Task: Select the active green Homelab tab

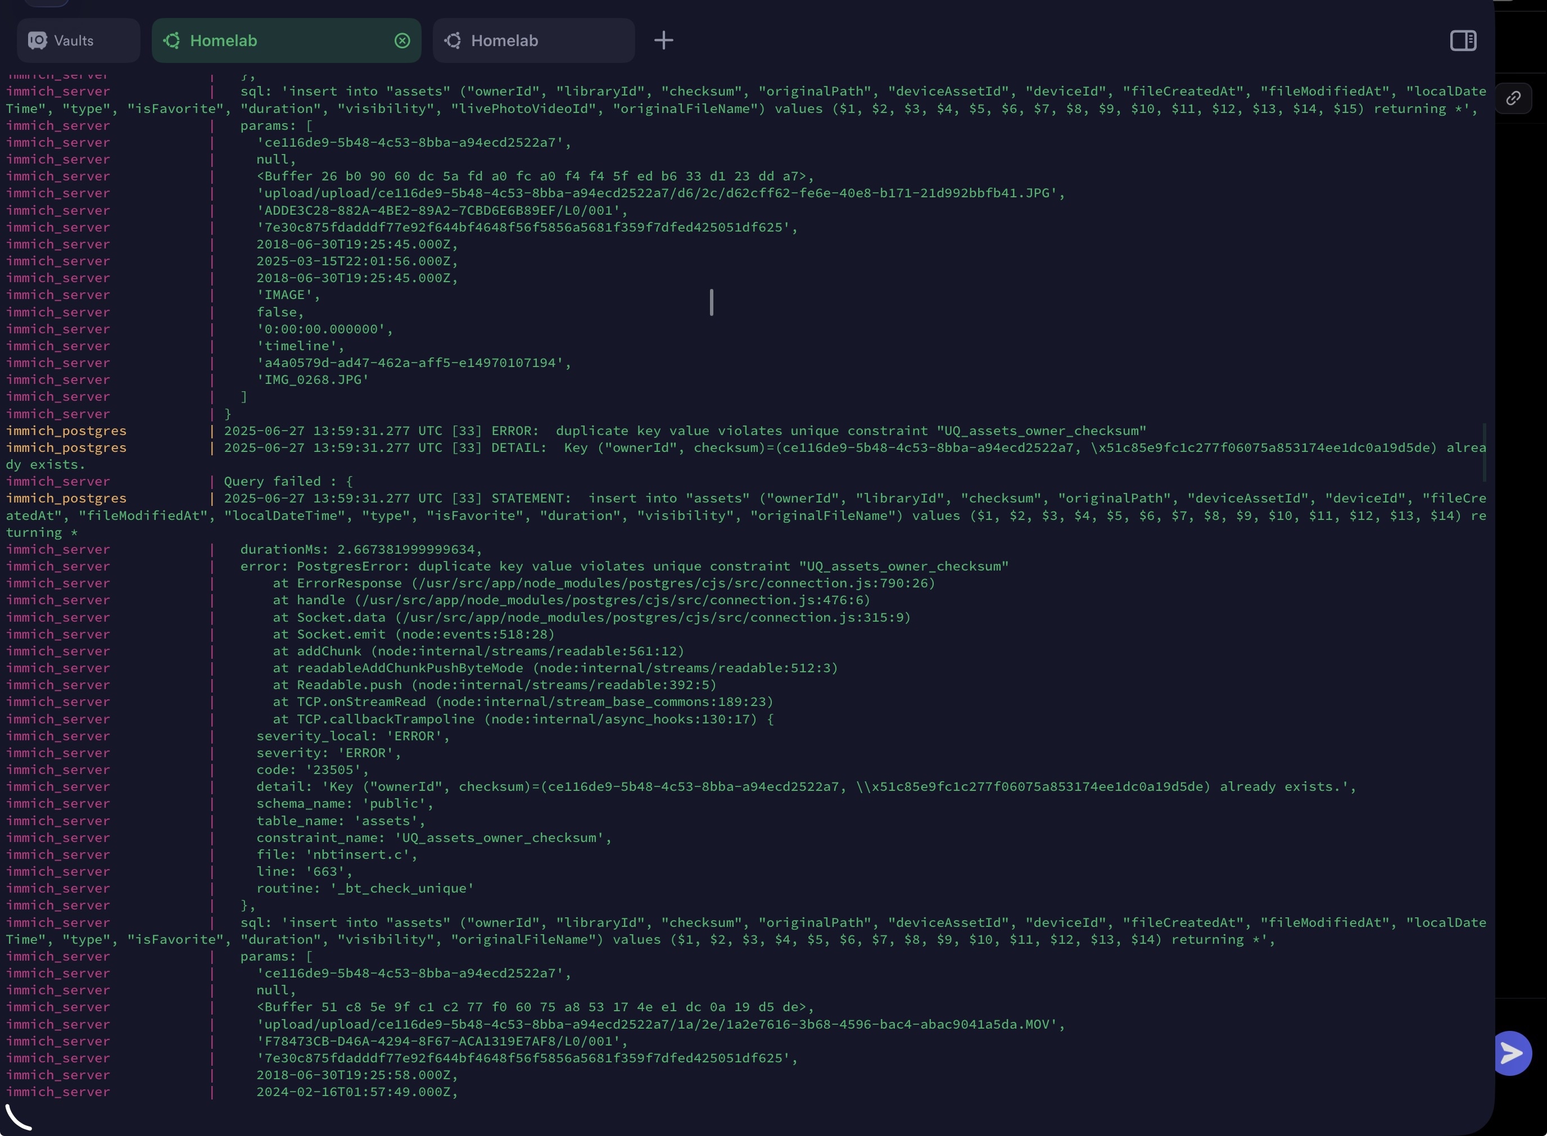Action: pos(286,40)
